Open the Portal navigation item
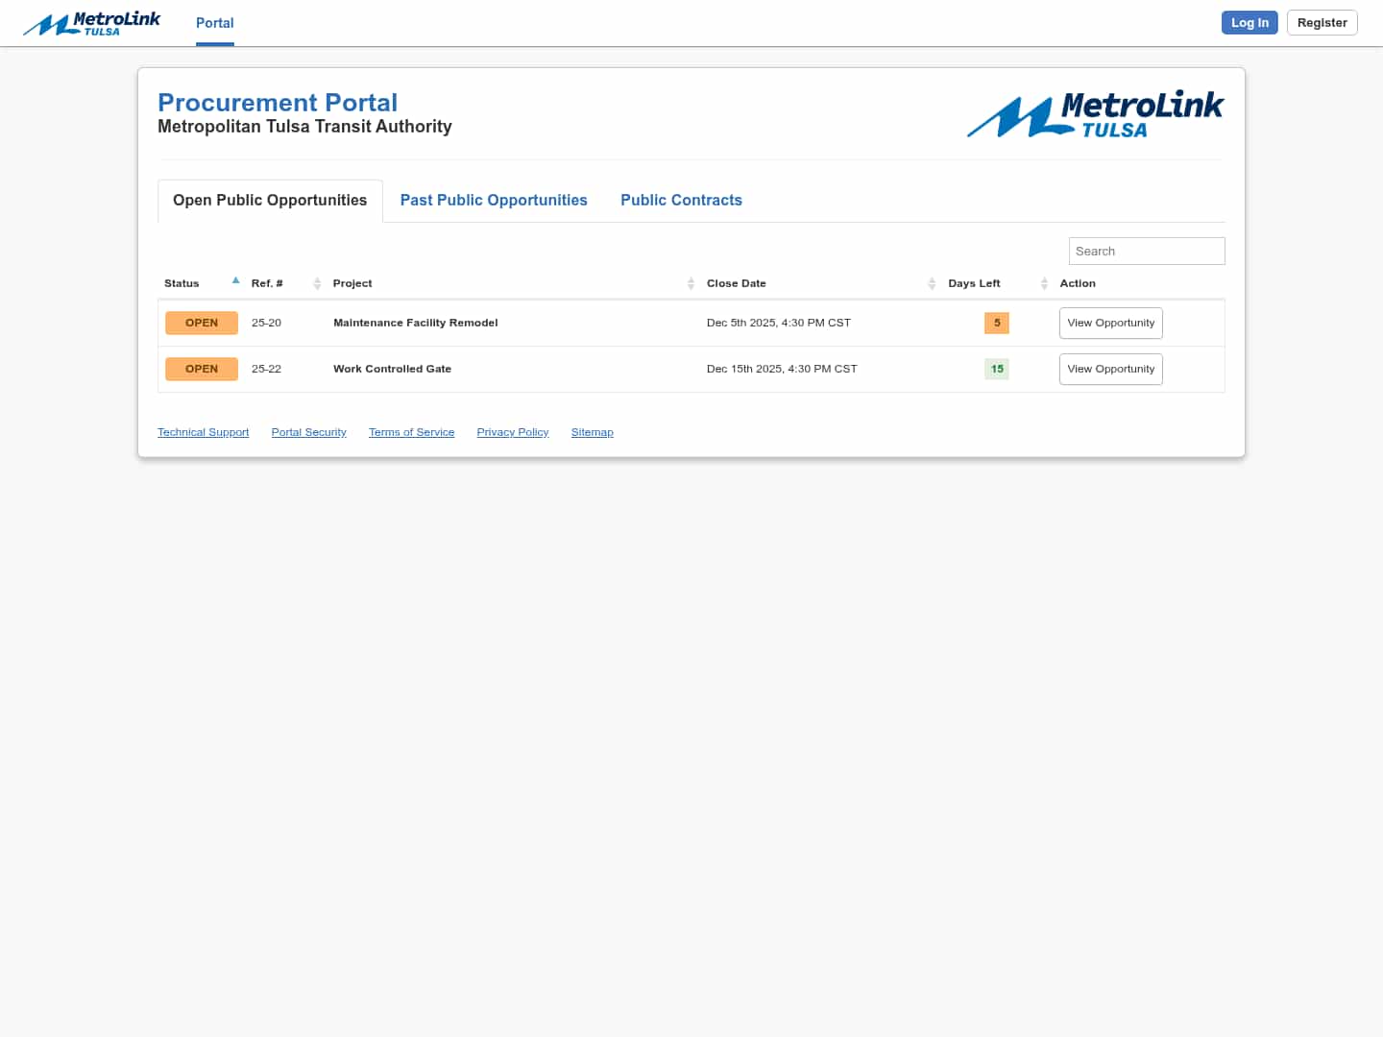The width and height of the screenshot is (1383, 1037). 214,23
